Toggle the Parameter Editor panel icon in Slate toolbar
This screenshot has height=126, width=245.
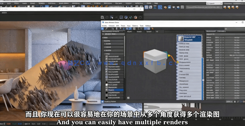tap(148, 29)
